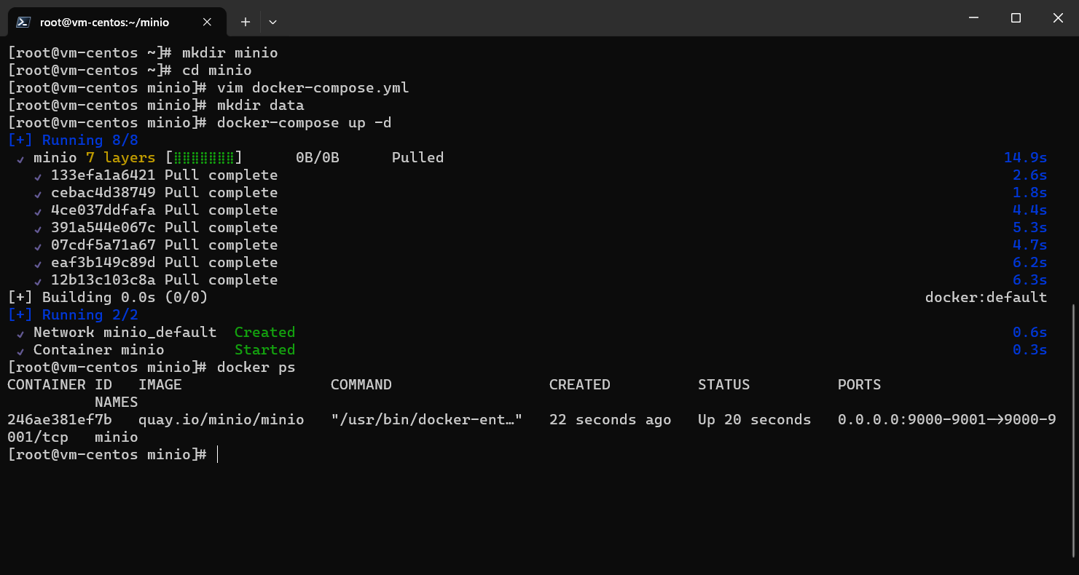Close the root@vm-centos tab

click(x=207, y=22)
